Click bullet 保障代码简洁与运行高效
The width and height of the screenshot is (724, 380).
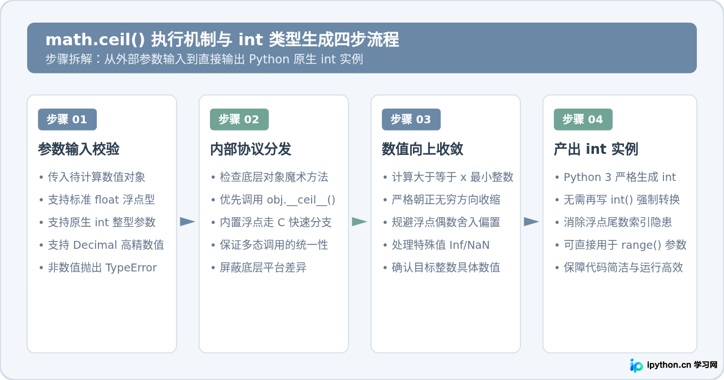pos(618,267)
